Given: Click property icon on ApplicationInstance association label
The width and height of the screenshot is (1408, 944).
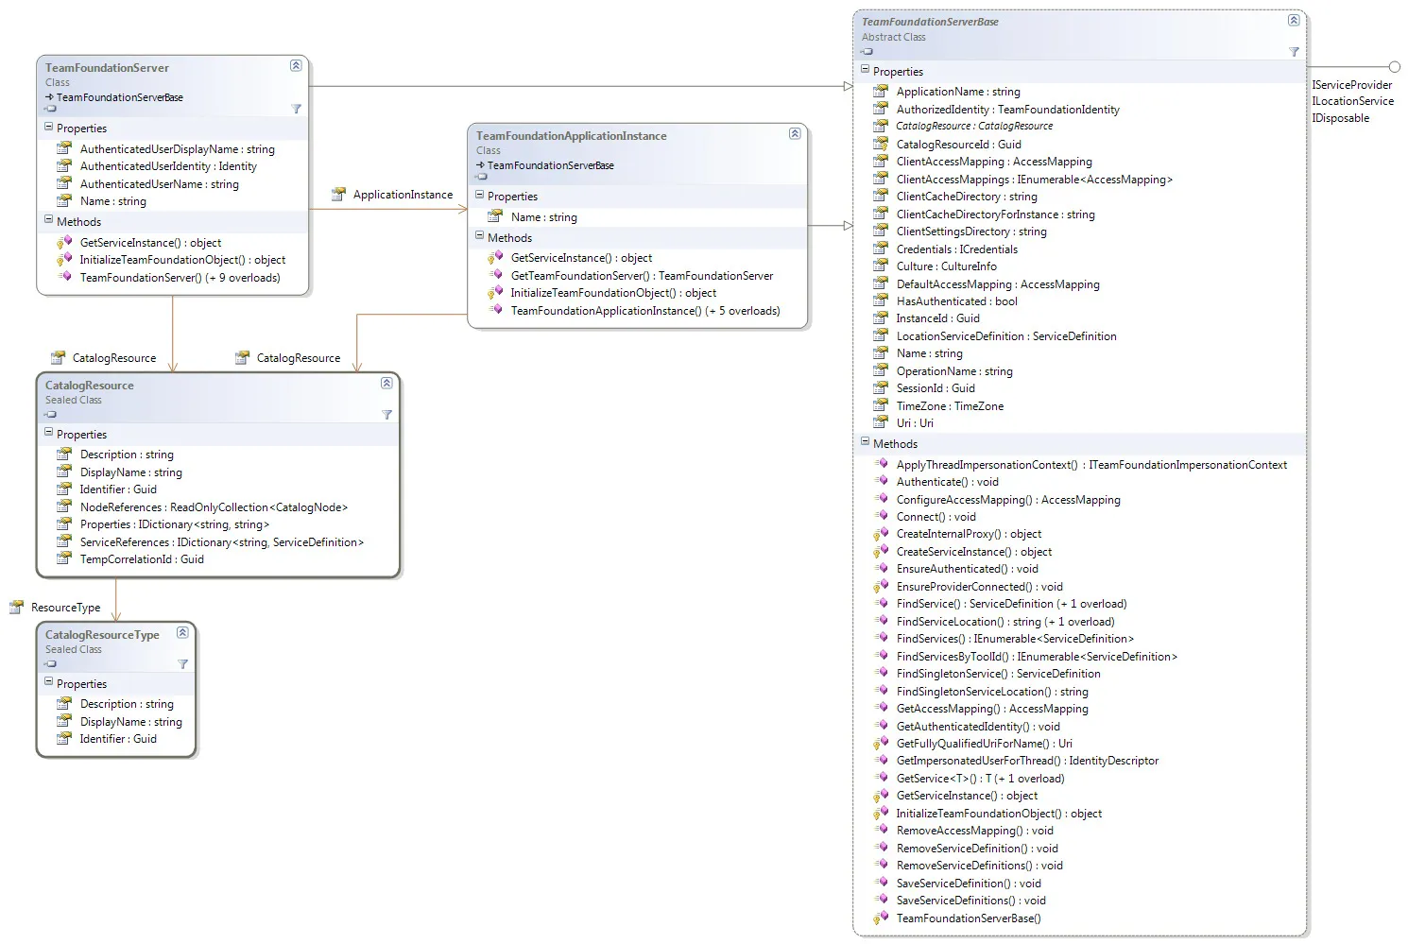Looking at the screenshot, I should click(338, 194).
